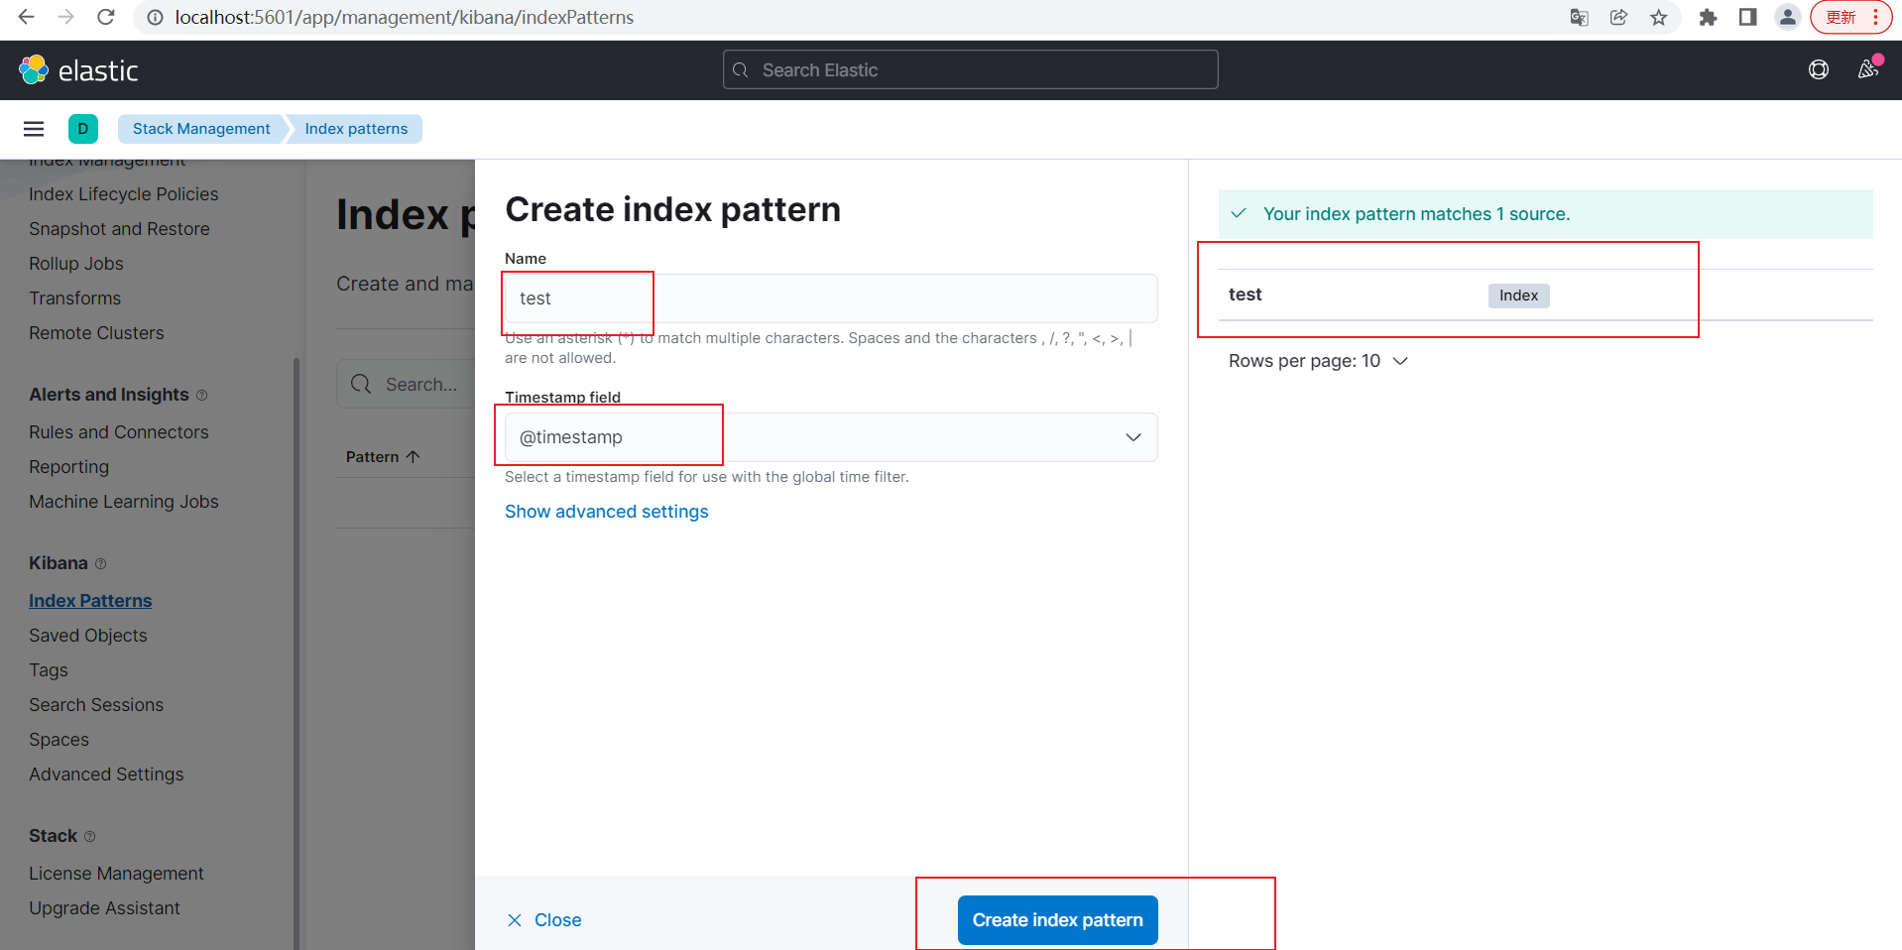Open the Timestamp field dropdown
The width and height of the screenshot is (1902, 950).
coord(831,437)
